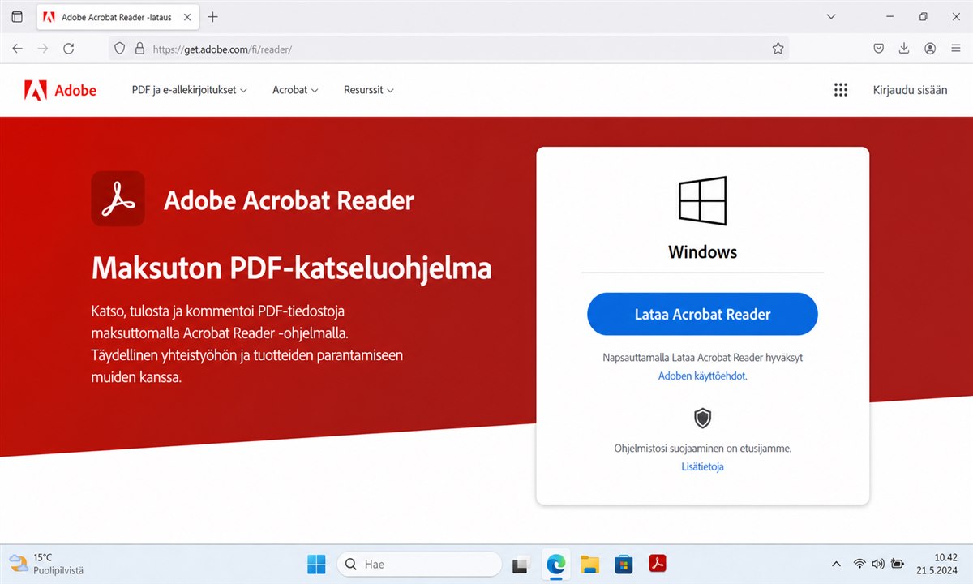
Task: Click the Lataa Acrobat Reader button
Action: click(x=702, y=314)
